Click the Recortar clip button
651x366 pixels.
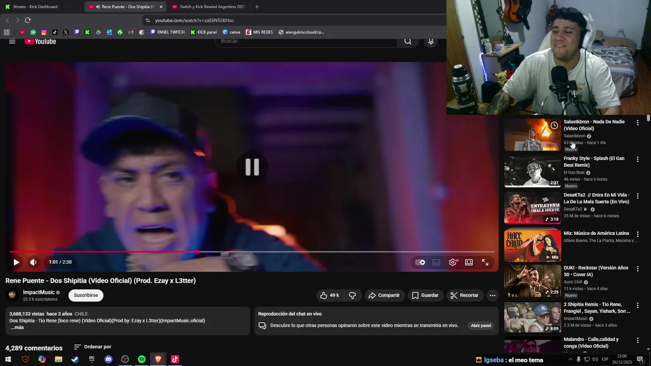click(464, 295)
